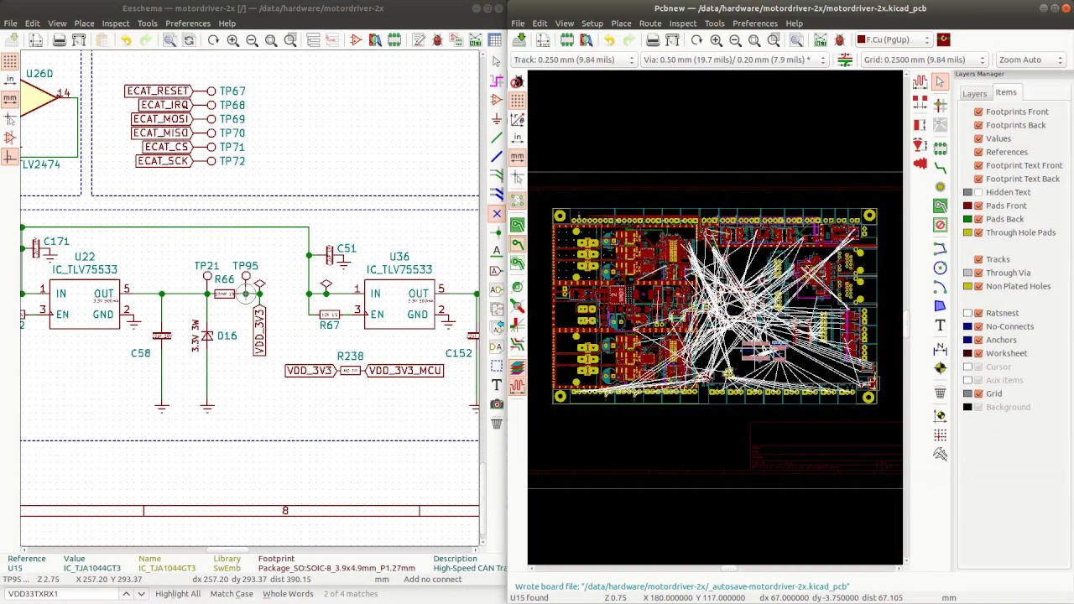The height and width of the screenshot is (604, 1074).
Task: Open the Grid size dropdown
Action: [925, 60]
